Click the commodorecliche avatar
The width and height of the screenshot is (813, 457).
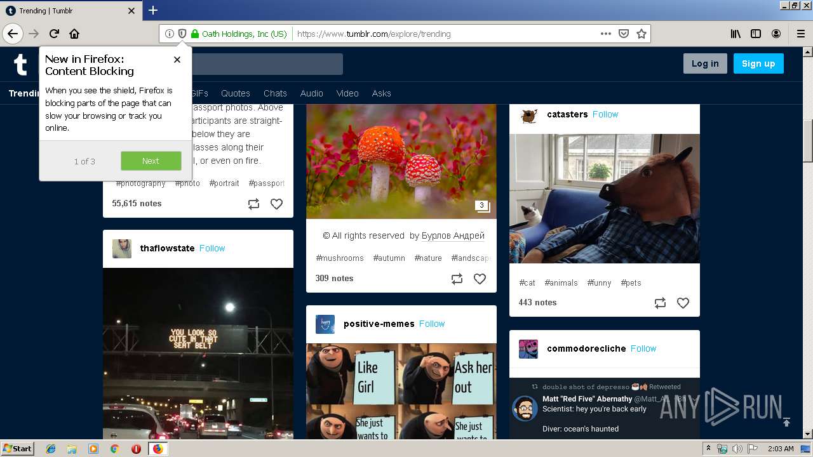528,349
